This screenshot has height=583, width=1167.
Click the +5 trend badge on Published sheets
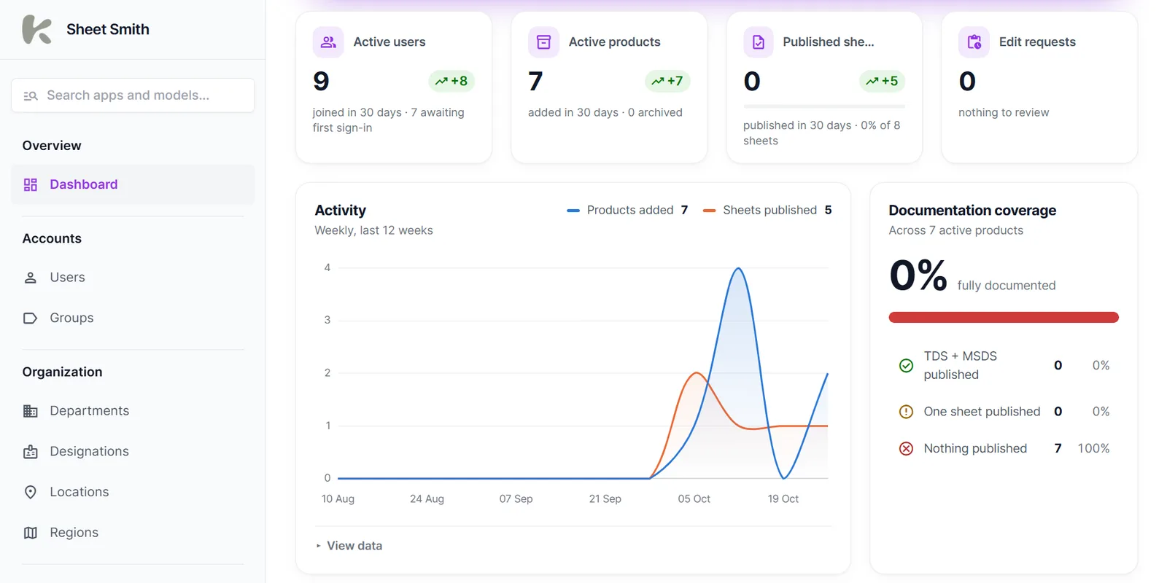pyautogui.click(x=882, y=81)
